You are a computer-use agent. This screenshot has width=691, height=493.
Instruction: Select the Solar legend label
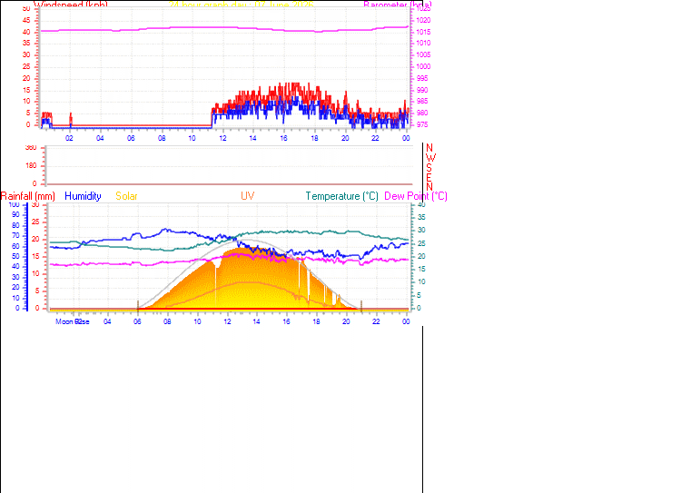126,196
